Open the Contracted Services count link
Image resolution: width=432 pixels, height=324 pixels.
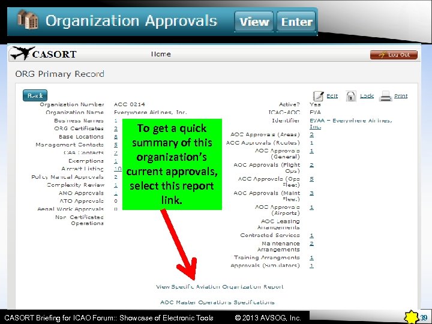[x=311, y=236]
